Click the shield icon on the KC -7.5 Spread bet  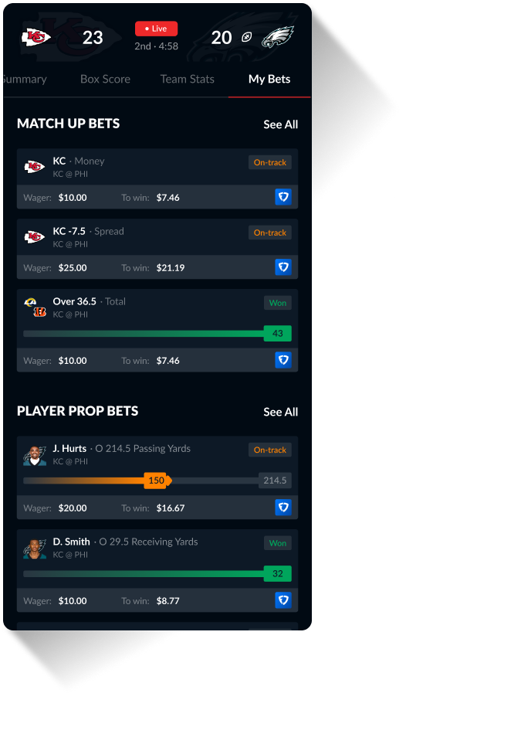tap(283, 267)
